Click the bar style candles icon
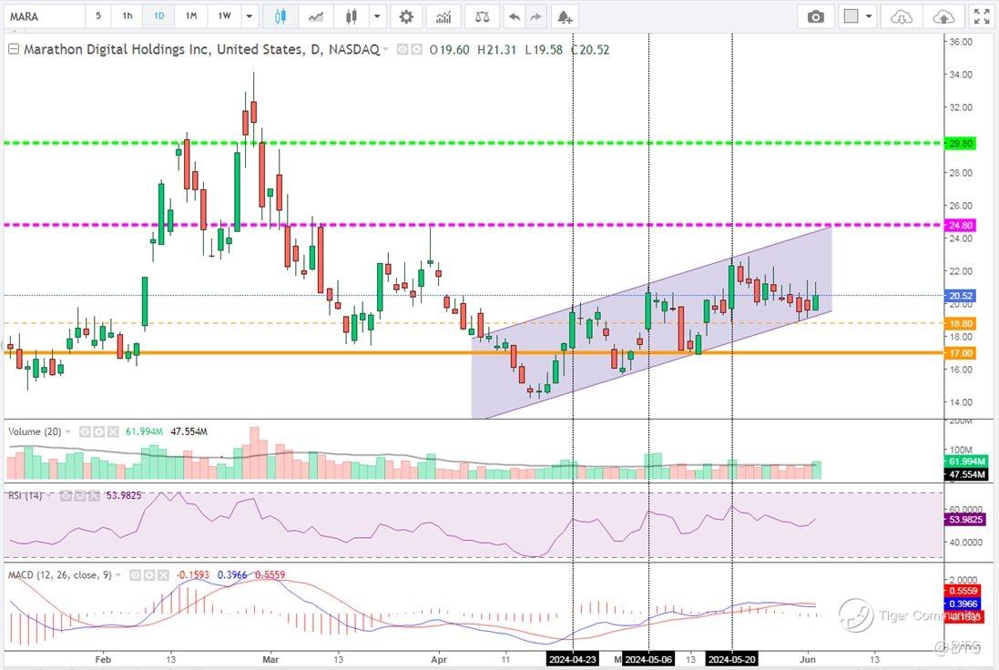 pyautogui.click(x=351, y=16)
